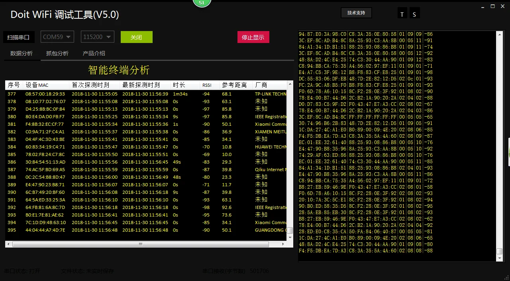Open the 115200 baud rate dropdown
Viewport: 510px width, 281px height.
coord(98,37)
